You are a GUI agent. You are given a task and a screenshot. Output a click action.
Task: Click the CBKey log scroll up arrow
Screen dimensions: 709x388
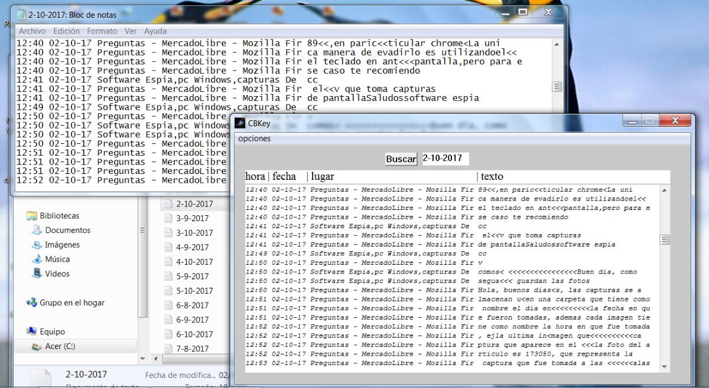(x=665, y=190)
